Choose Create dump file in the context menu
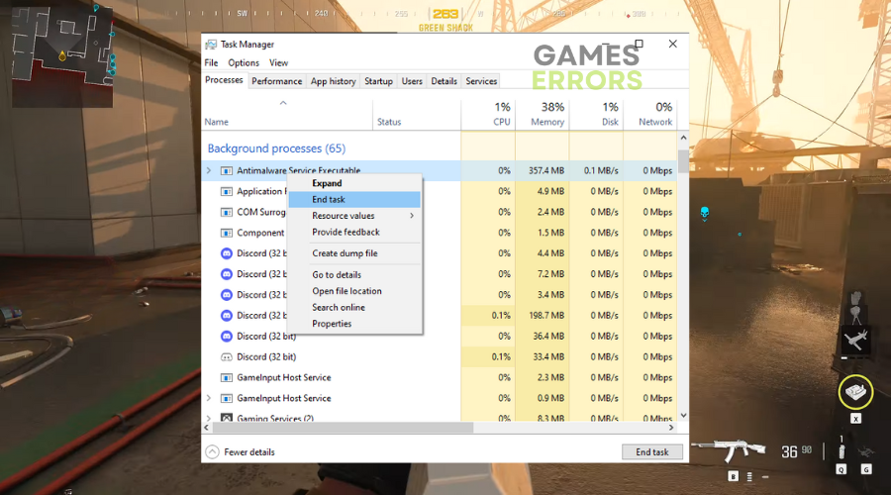The image size is (891, 495). 354,253
